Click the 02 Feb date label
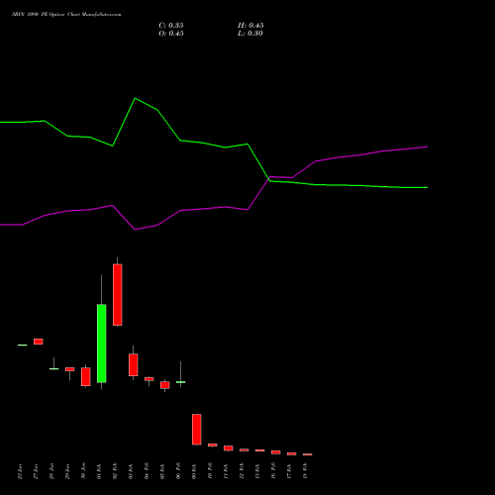Screen dimensions: 495x495 115,471
